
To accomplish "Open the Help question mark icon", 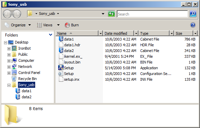I will [x=193, y=25].
